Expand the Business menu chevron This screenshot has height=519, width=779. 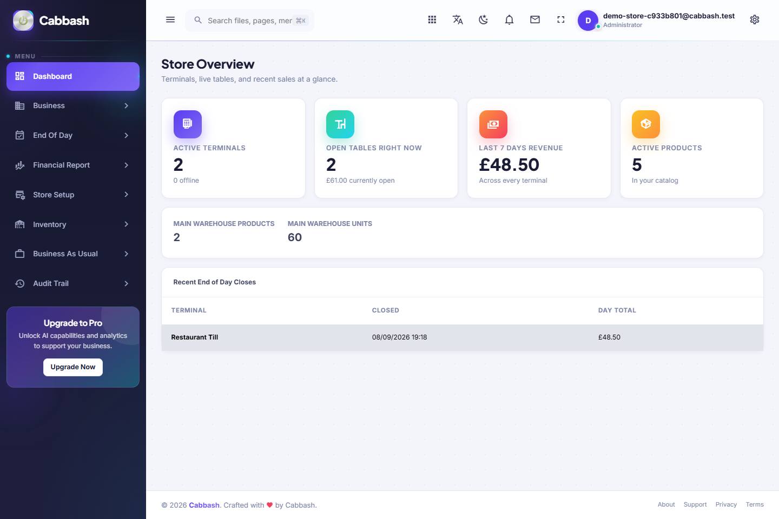click(126, 105)
